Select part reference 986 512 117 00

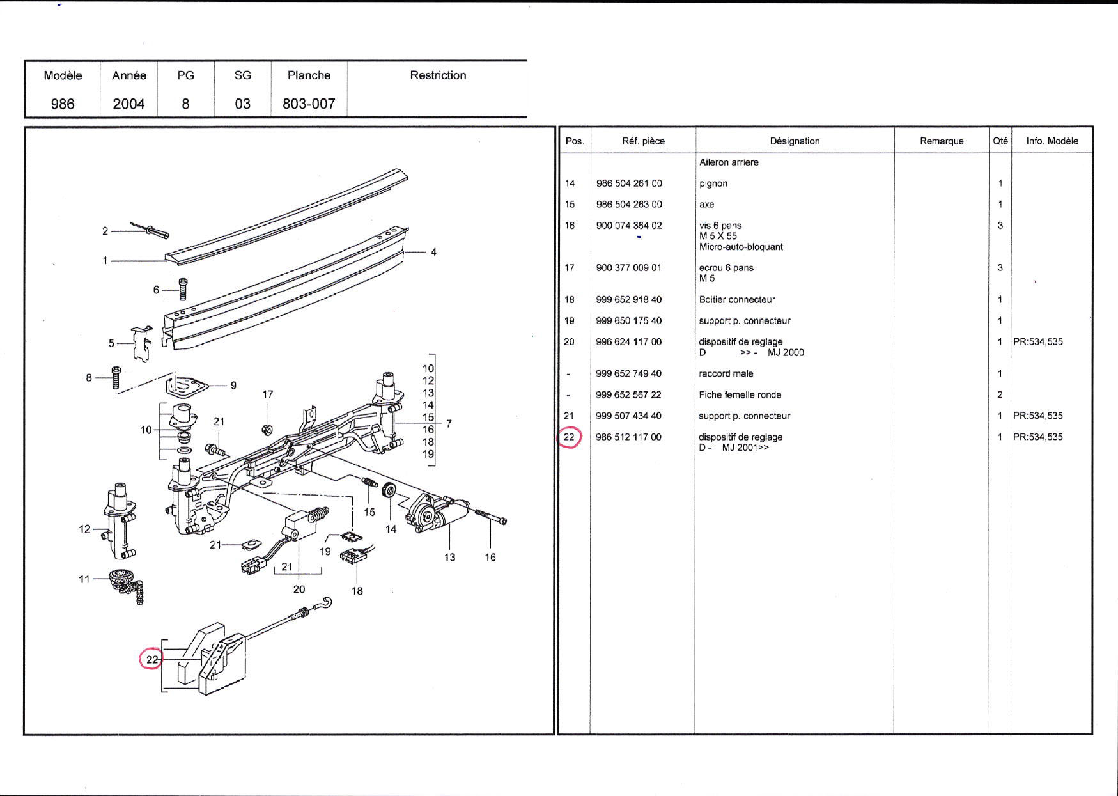point(628,437)
